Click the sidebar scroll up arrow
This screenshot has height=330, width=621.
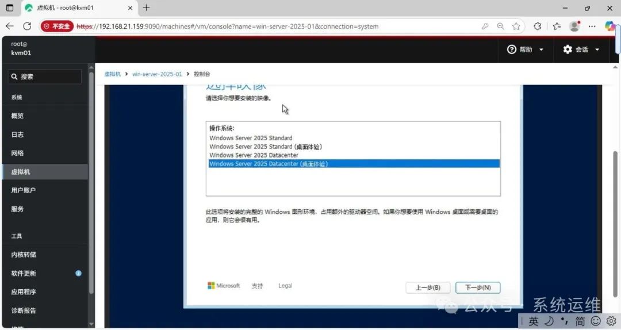[91, 67]
